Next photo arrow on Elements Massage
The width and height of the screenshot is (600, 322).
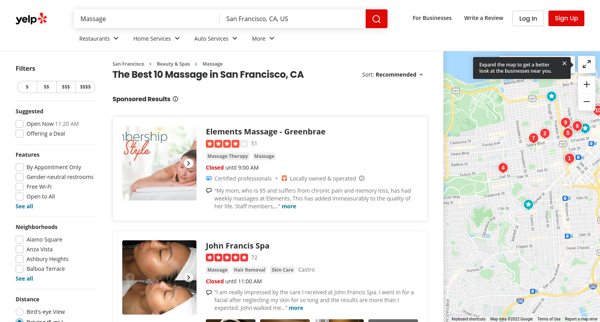pyautogui.click(x=189, y=163)
